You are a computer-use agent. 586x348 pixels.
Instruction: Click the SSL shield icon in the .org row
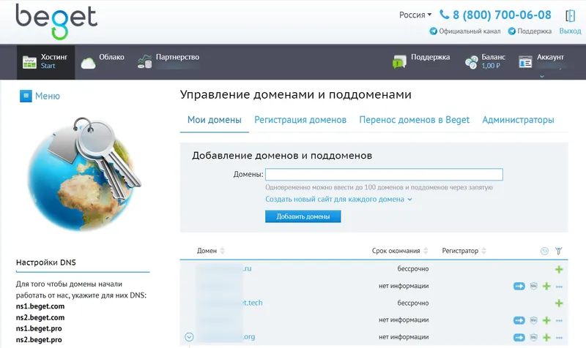click(534, 338)
